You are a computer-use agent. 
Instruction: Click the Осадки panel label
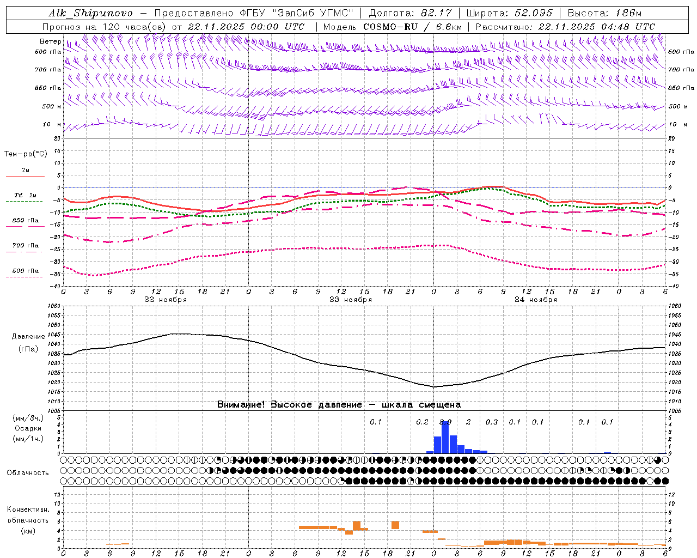[28, 428]
